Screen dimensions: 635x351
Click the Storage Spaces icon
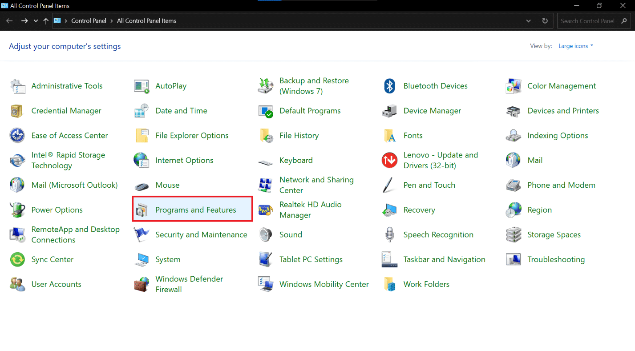(x=514, y=235)
